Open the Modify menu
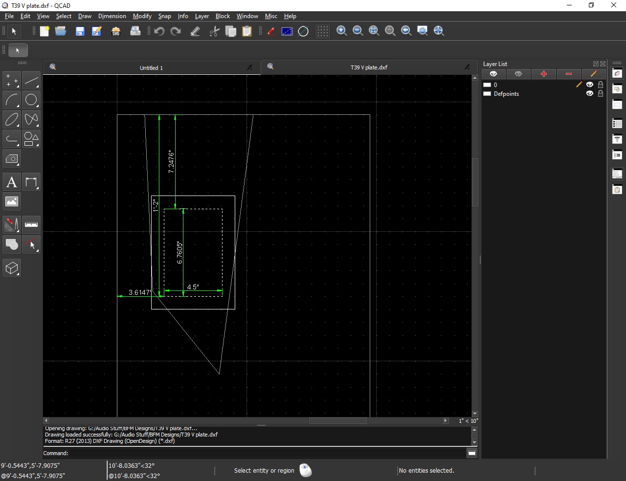 [x=142, y=16]
